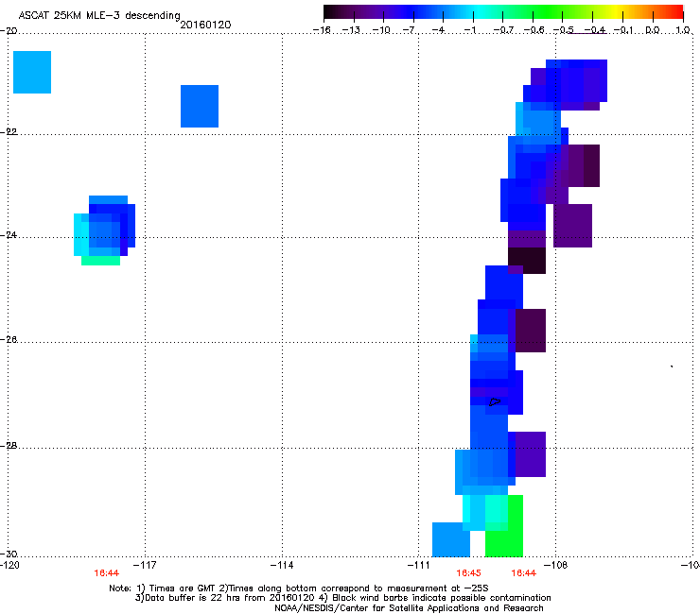Click the light blue square near the -20 label
This screenshot has width=700, height=614.
32,72
